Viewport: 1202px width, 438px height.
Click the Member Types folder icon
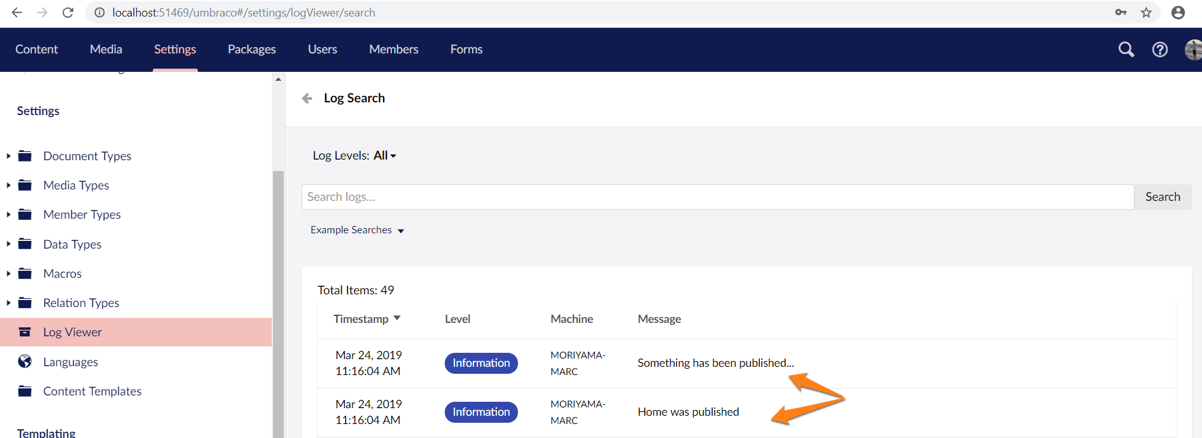point(25,214)
